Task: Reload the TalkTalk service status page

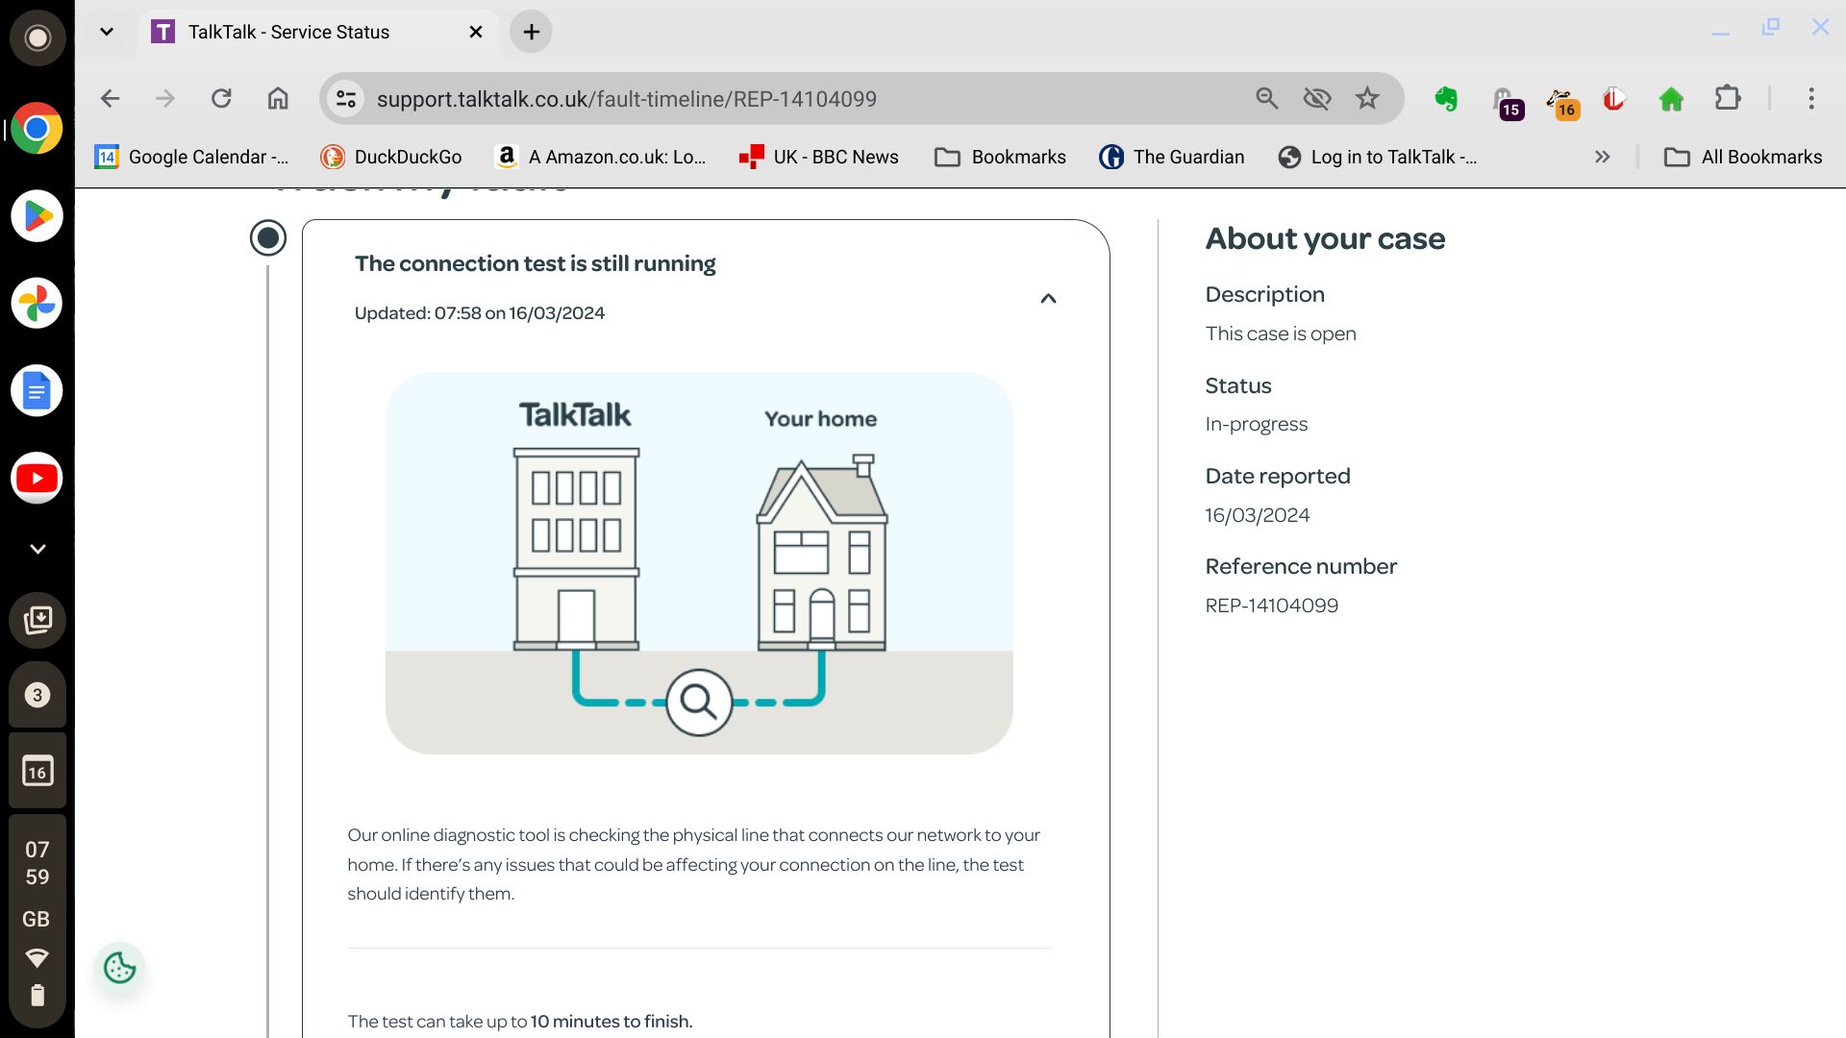Action: pyautogui.click(x=222, y=98)
